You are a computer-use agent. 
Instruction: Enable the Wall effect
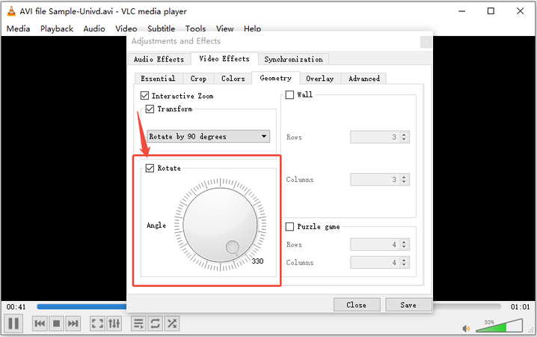click(289, 94)
